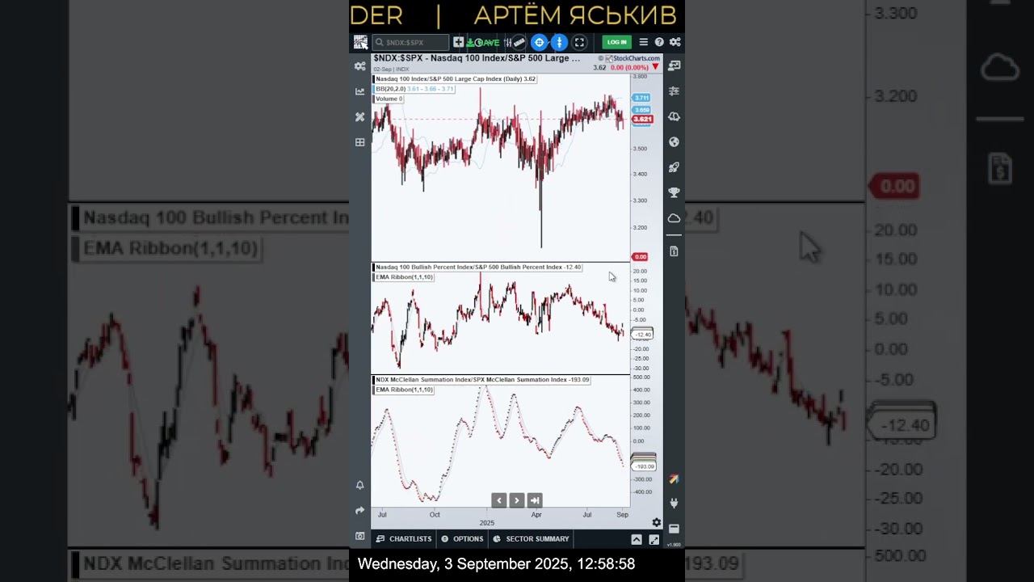
Task: Click EMA Ribbon legend in Bullish Percent panel
Action: coord(404,277)
